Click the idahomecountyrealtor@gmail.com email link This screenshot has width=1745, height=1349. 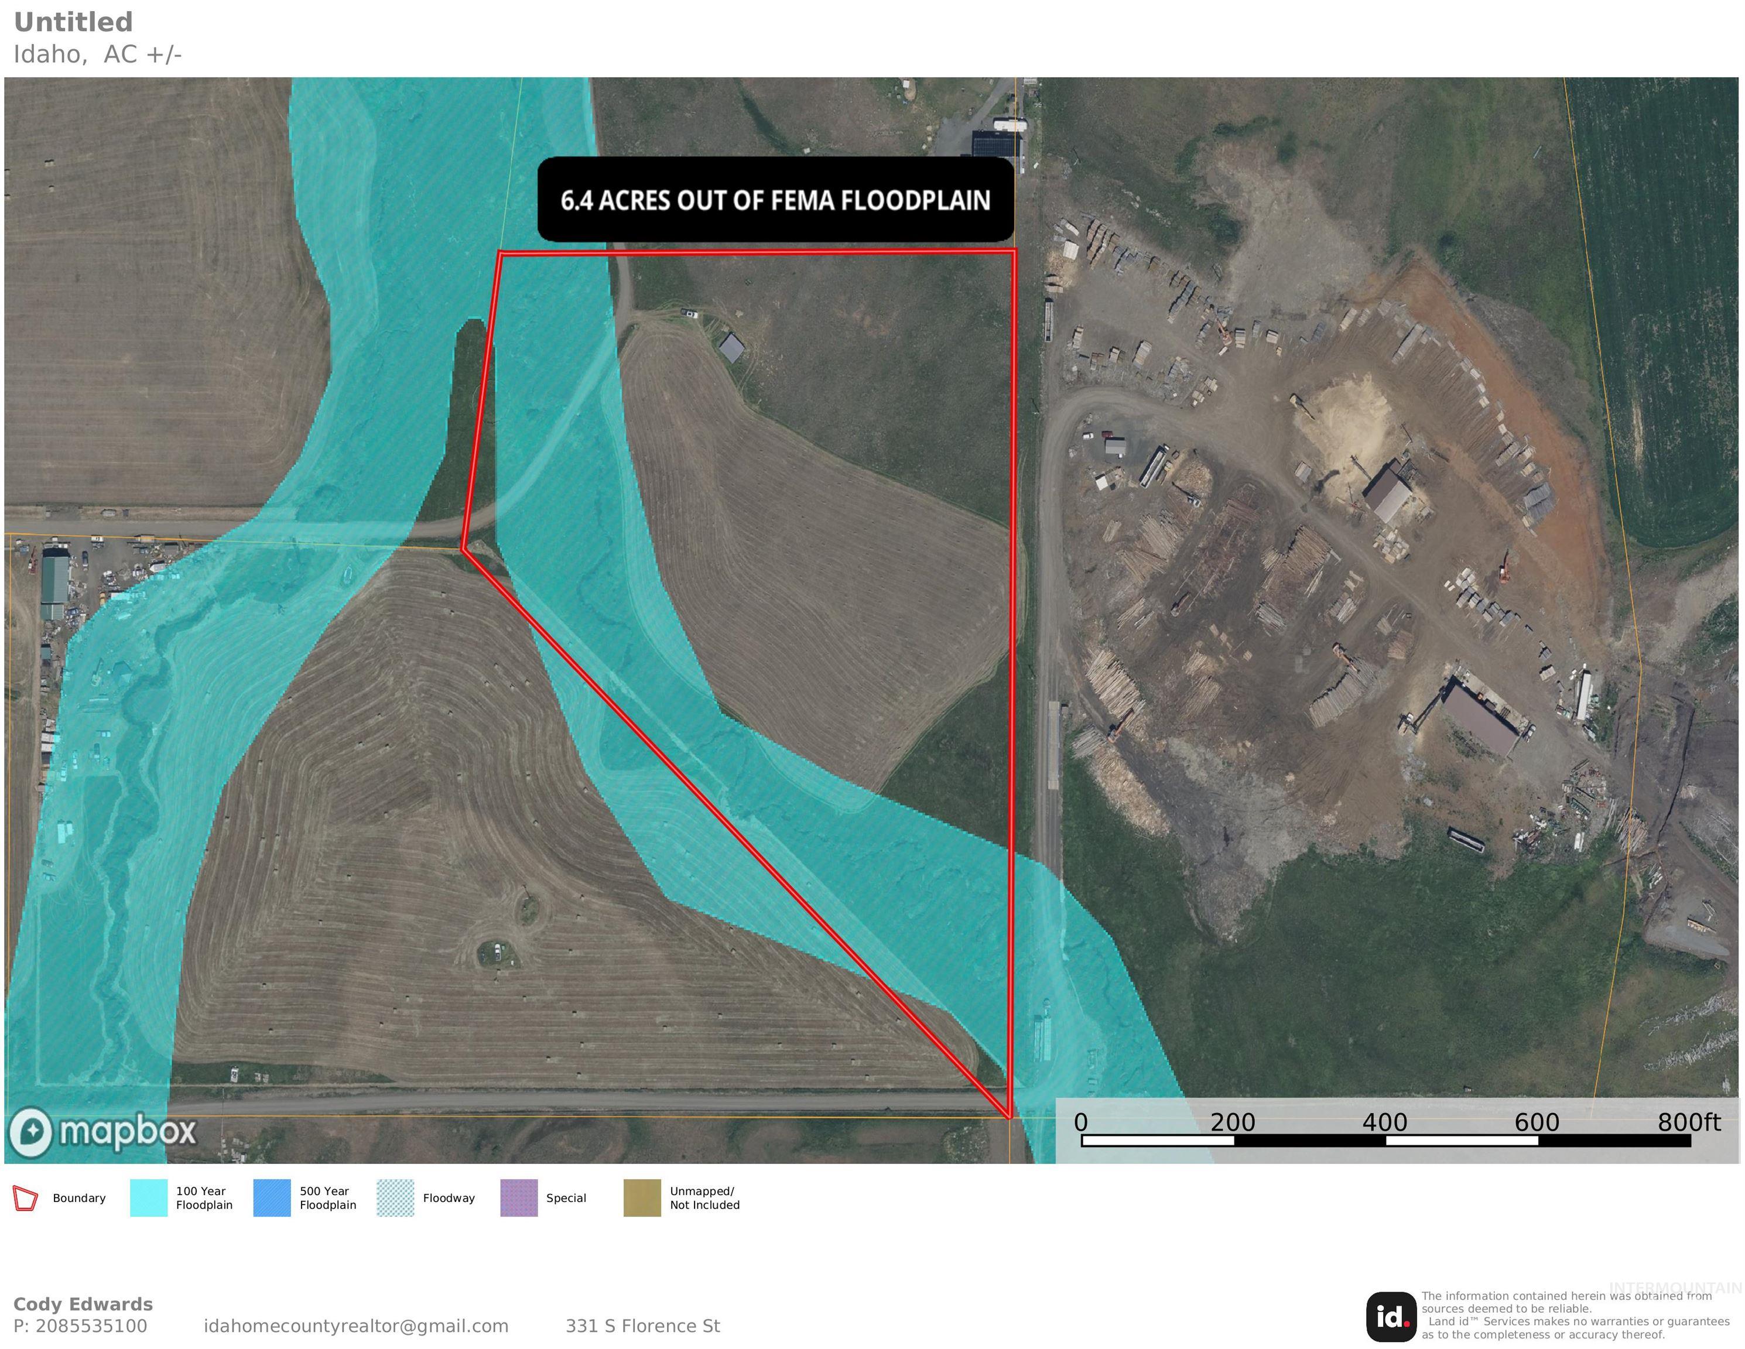pos(358,1326)
